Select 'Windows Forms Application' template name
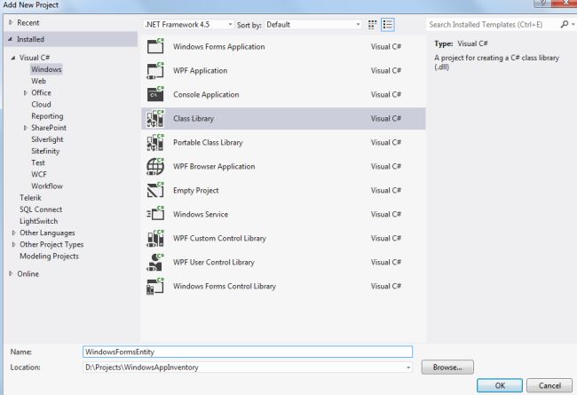 [219, 46]
